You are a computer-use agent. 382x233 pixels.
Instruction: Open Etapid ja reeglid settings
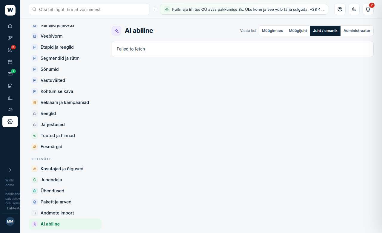click(65, 47)
